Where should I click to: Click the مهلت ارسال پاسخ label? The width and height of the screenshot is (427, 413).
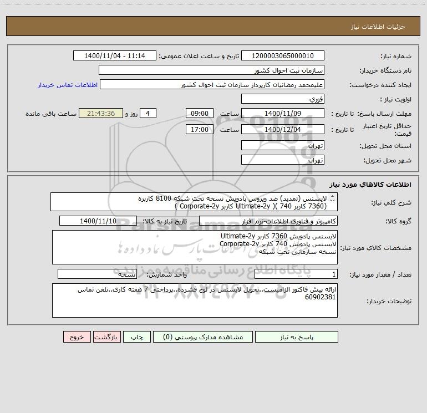point(384,114)
